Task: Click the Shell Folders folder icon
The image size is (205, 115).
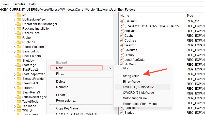Action: click(x=19, y=56)
